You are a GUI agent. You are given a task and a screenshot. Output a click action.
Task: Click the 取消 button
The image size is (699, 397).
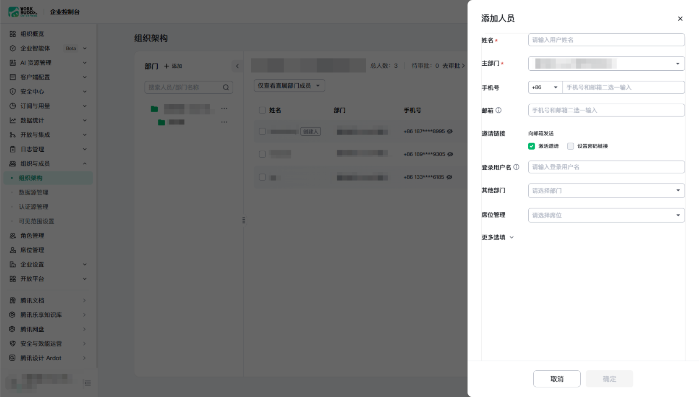[x=557, y=379]
